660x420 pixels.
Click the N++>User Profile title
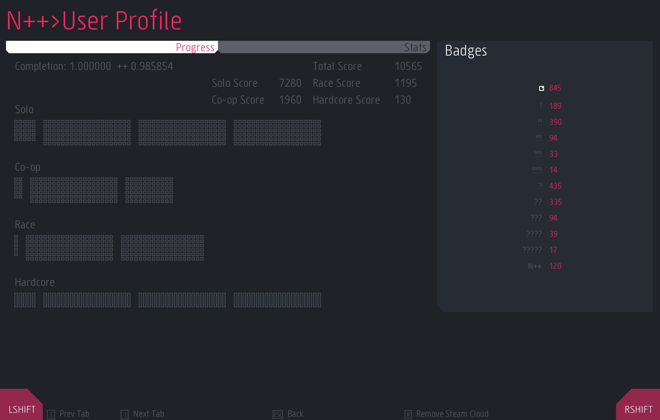pyautogui.click(x=94, y=20)
